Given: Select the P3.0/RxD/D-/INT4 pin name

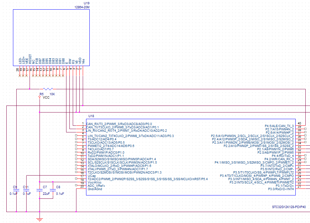Looking at the screenshot, I should pyautogui.click(x=281, y=189).
